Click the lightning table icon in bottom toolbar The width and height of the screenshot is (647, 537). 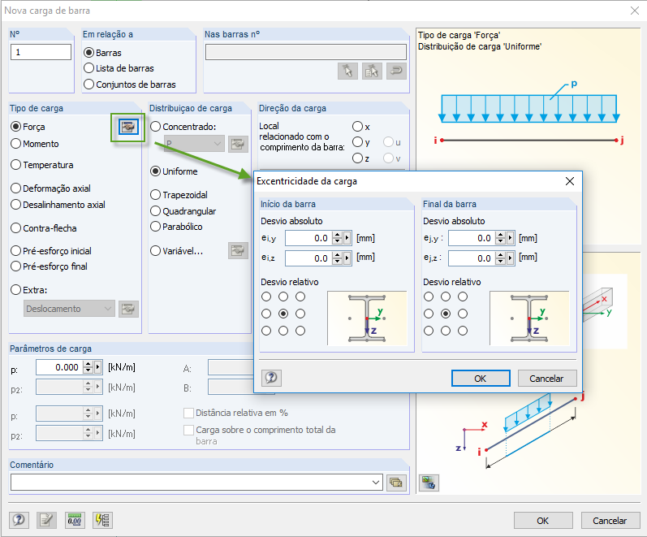pos(103,520)
